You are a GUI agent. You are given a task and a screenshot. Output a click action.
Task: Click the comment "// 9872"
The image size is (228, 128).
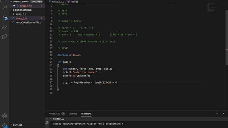tap(62, 11)
